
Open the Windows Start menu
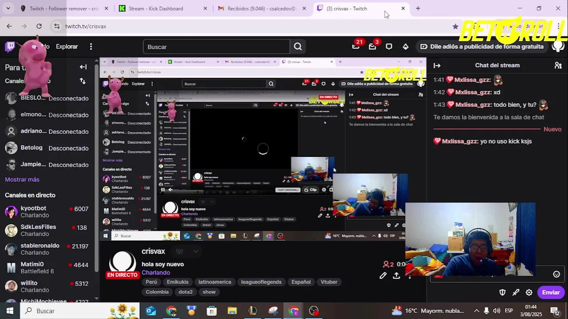(x=10, y=311)
